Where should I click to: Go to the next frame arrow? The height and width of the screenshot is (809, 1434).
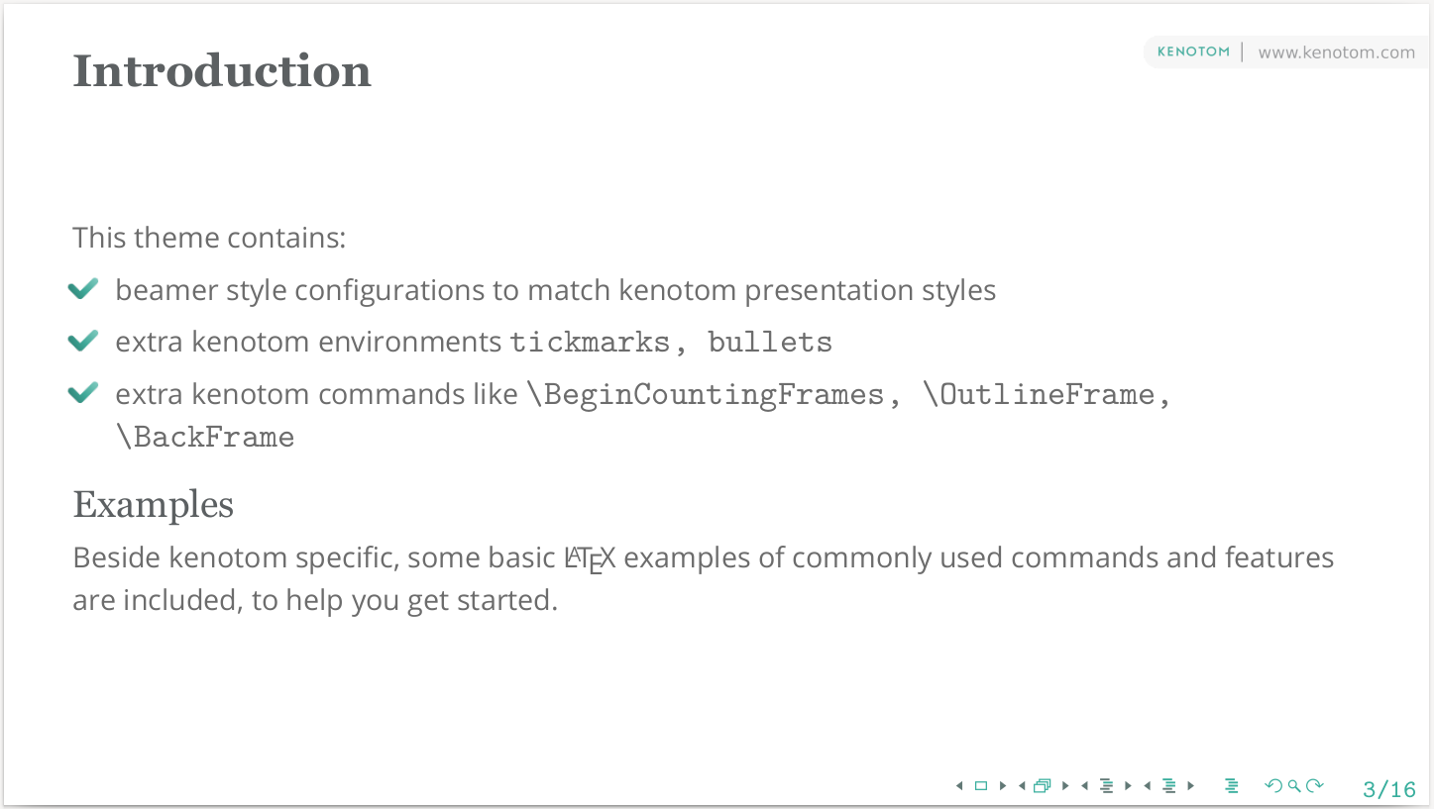point(1065,786)
